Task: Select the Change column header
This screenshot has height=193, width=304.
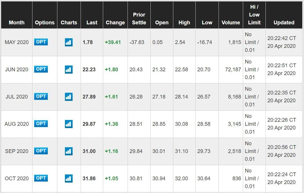Action: (x=115, y=23)
